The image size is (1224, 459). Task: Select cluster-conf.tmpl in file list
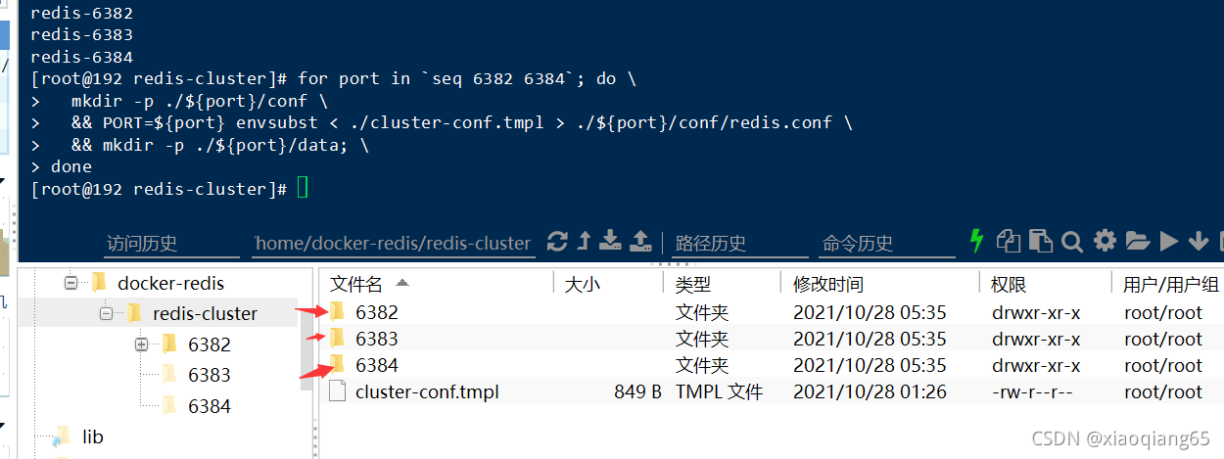pyautogui.click(x=427, y=391)
